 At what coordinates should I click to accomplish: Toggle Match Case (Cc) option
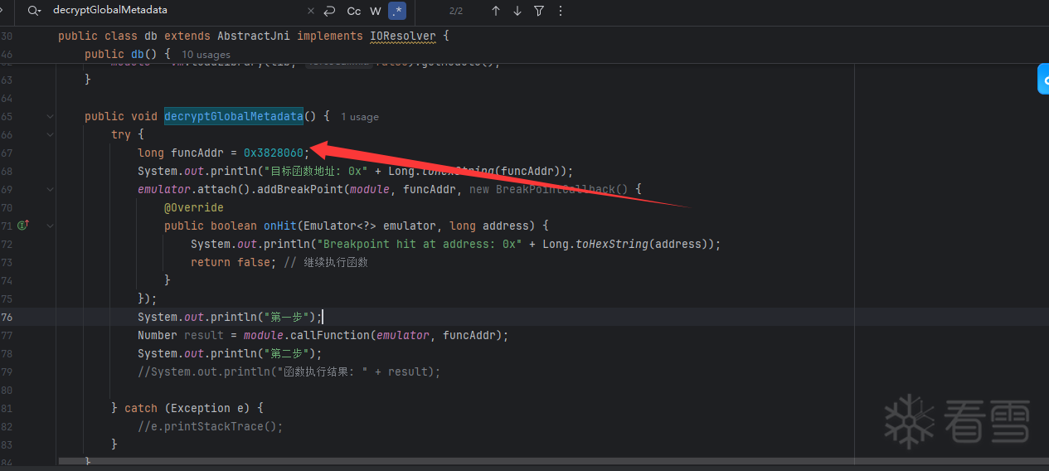point(354,11)
